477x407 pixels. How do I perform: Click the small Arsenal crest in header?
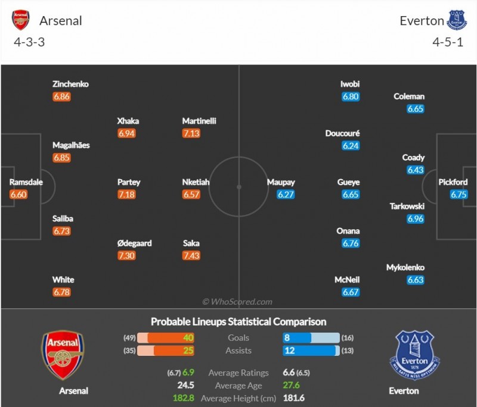click(20, 20)
